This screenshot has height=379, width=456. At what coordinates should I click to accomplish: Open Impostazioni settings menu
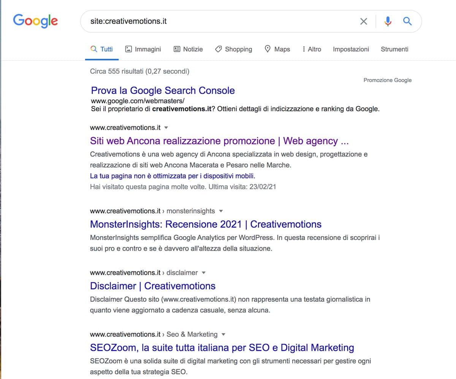pos(351,49)
